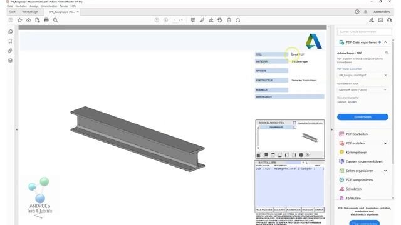Click the round target icon in Modellansichten toolbar
This screenshot has width=401, height=225.
pos(308,155)
